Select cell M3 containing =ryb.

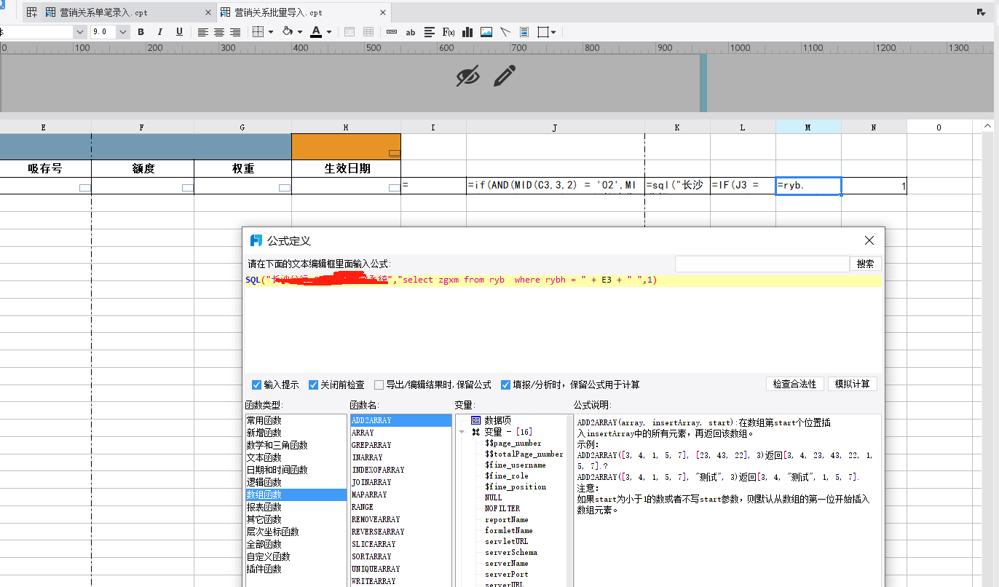808,186
